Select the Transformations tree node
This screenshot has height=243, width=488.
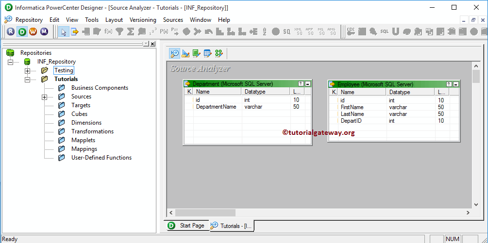point(92,131)
